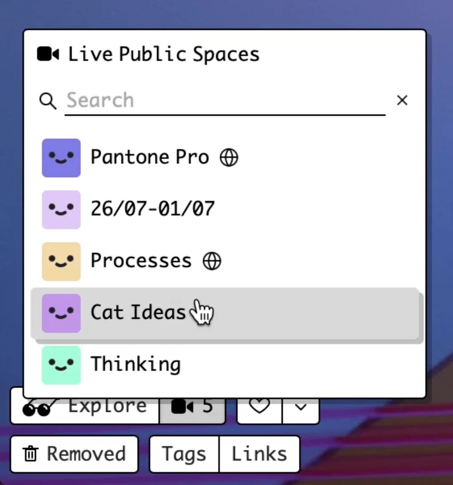Select the Pantone Pro space
Screen dimensions: 453x485
tap(149, 157)
